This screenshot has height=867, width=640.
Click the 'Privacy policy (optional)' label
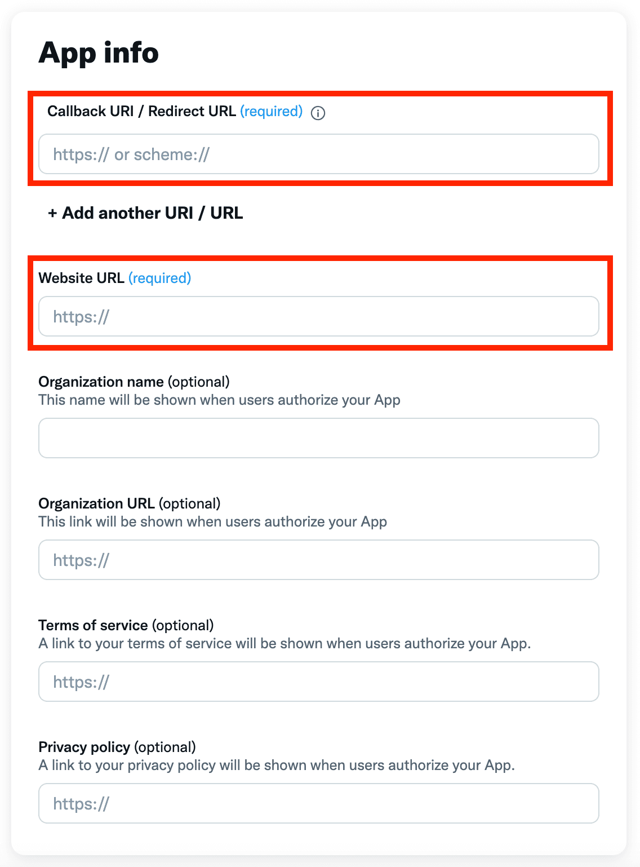pos(117,747)
